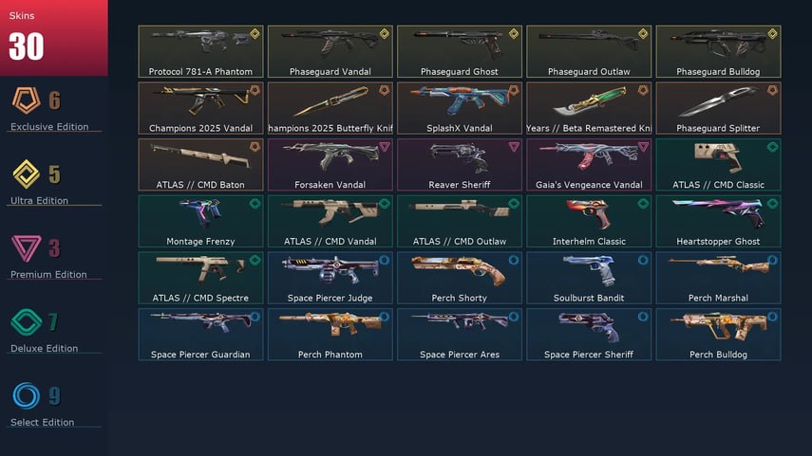Click the tier badge on Protocol 781-A Phantom
The height and width of the screenshot is (456, 812).
[x=255, y=33]
